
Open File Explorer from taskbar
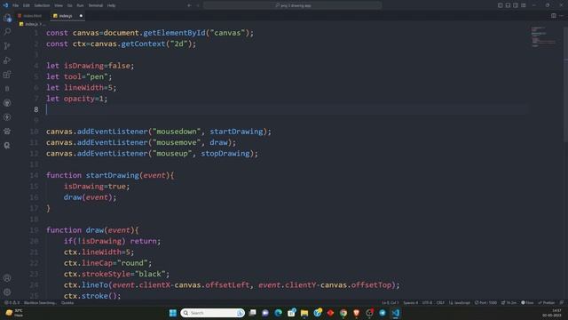(304, 313)
